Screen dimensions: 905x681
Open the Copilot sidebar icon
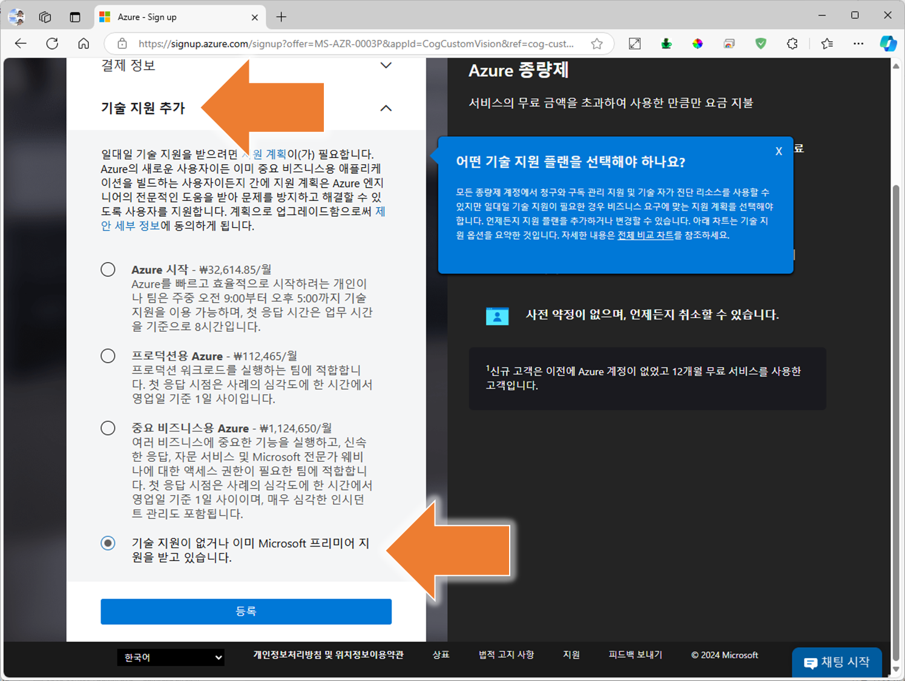click(888, 44)
